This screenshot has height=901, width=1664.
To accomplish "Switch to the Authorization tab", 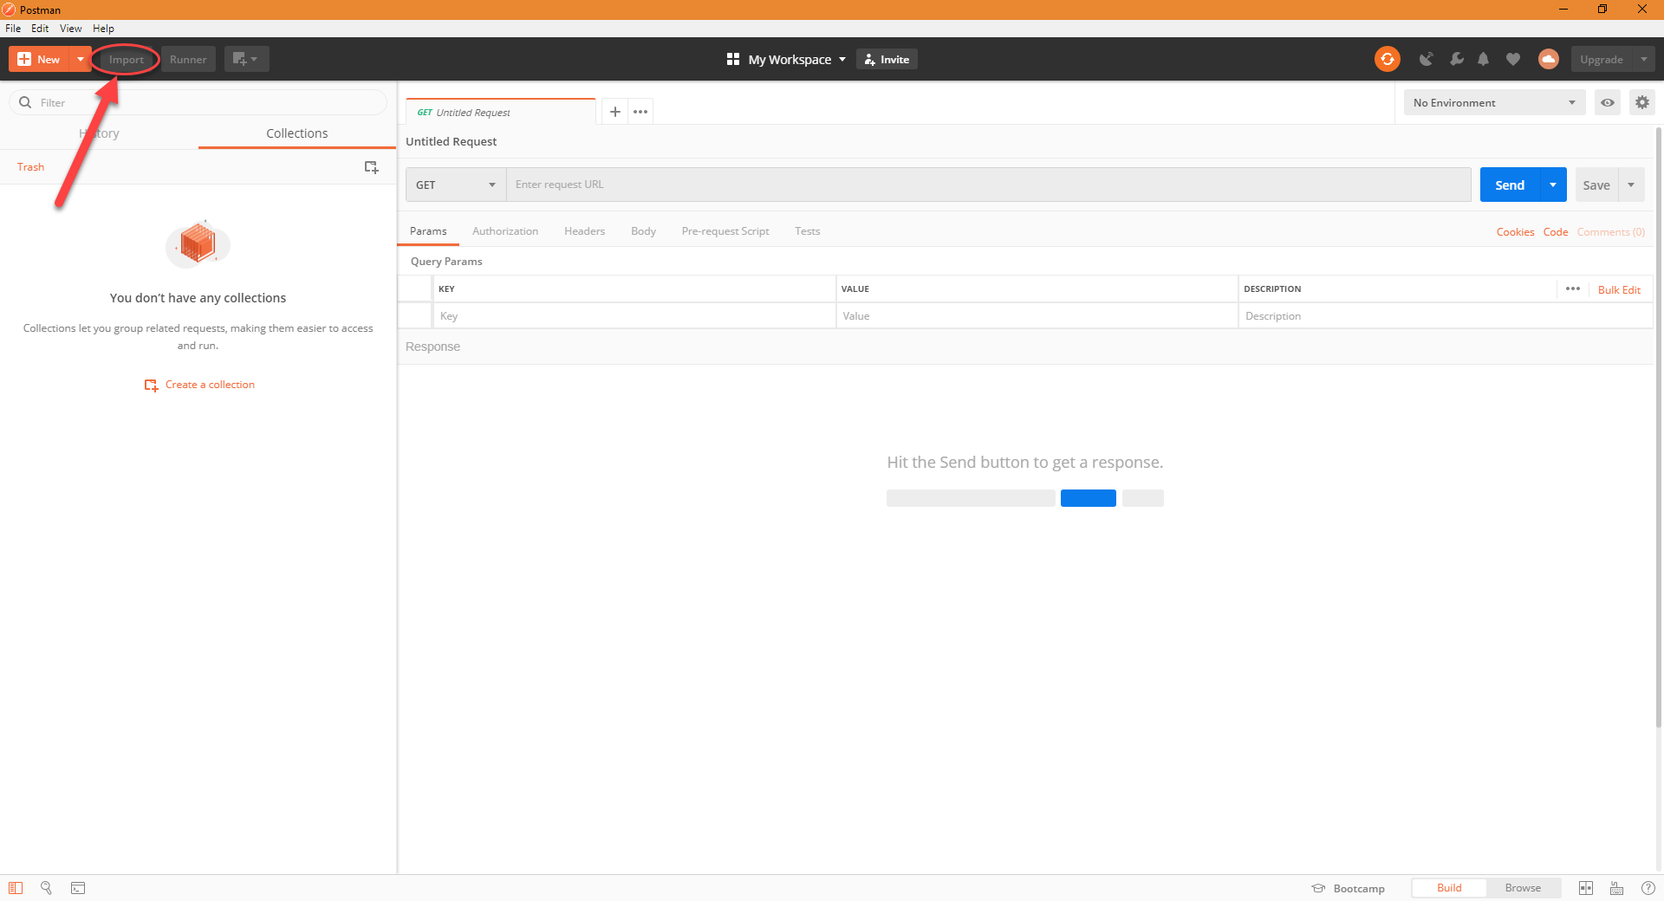I will tap(505, 231).
